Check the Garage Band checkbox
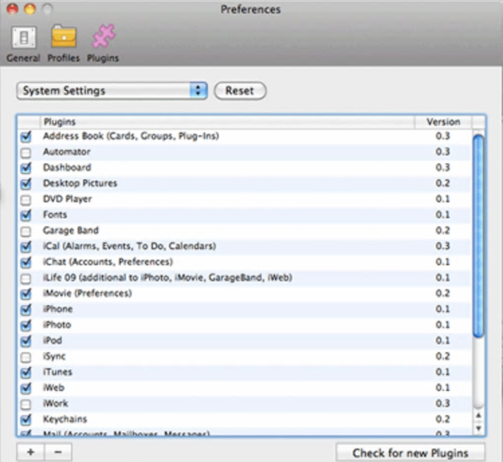The image size is (503, 462). coord(26,231)
